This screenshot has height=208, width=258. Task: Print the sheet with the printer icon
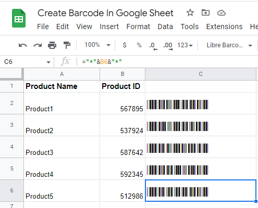(52, 45)
